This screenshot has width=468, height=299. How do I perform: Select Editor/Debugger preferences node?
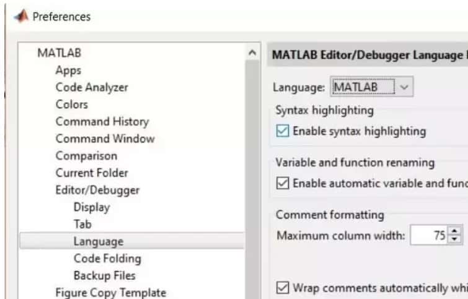pos(97,190)
